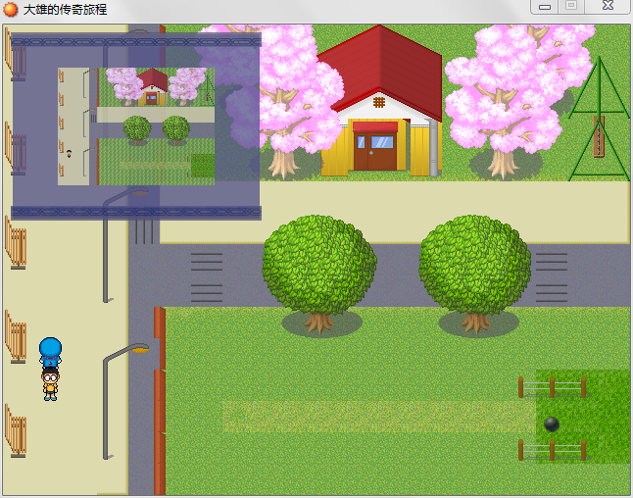Maximize the game window

[571, 6]
